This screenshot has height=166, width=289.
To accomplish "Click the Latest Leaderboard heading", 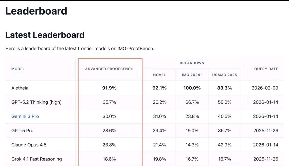I will [45, 35].
